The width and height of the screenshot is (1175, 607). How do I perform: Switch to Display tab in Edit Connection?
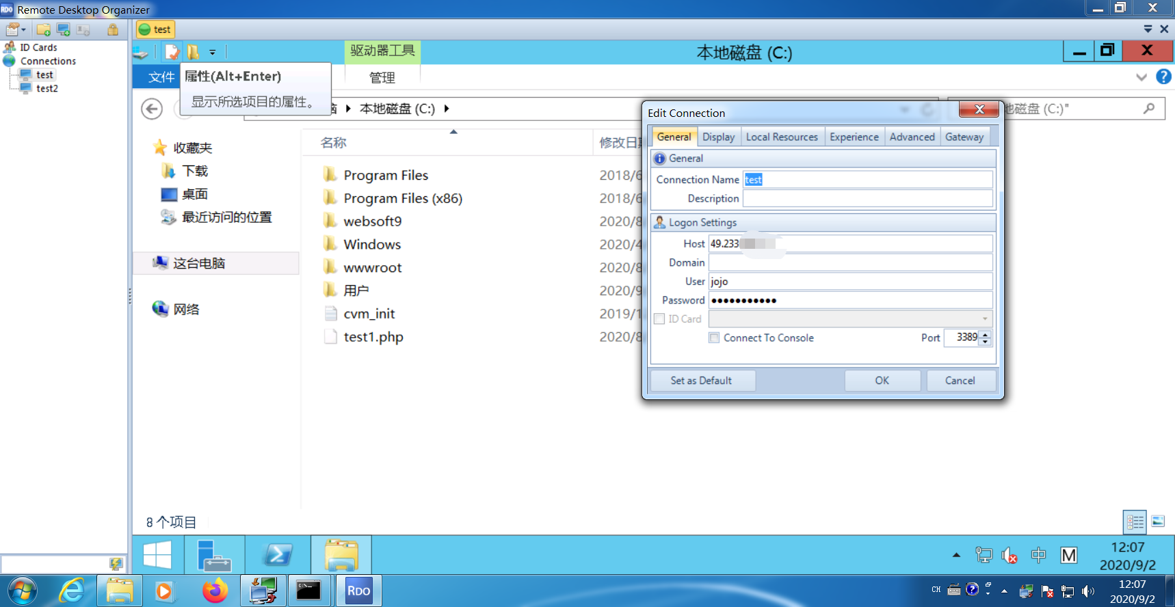[718, 137]
